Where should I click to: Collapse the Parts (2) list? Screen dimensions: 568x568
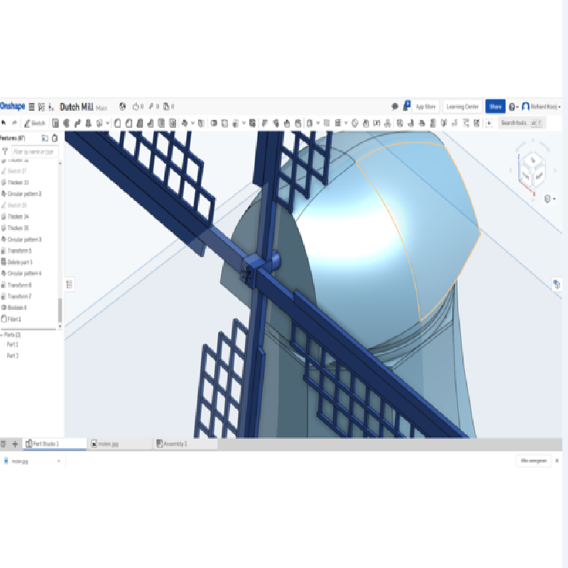coord(2,334)
